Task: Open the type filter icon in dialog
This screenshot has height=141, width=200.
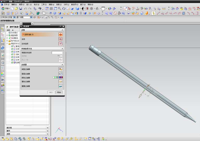Action: click(60, 69)
